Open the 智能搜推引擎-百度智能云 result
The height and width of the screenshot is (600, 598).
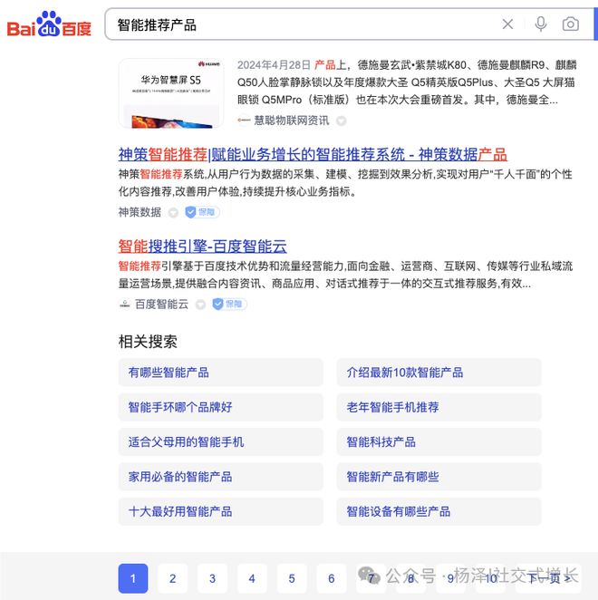[202, 246]
